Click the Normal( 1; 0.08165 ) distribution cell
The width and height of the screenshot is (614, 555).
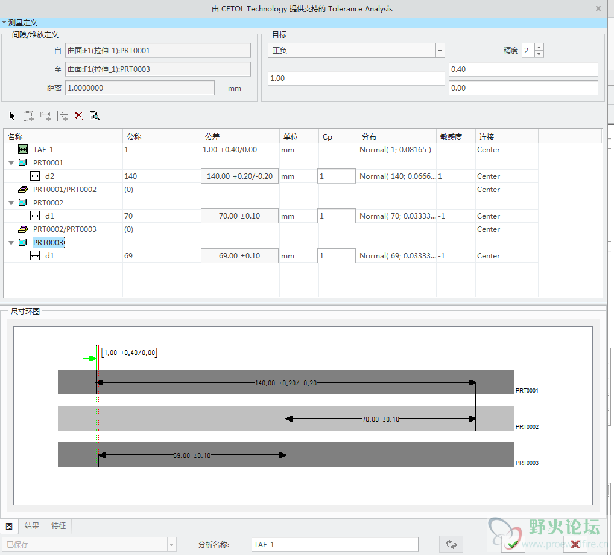[x=396, y=149]
